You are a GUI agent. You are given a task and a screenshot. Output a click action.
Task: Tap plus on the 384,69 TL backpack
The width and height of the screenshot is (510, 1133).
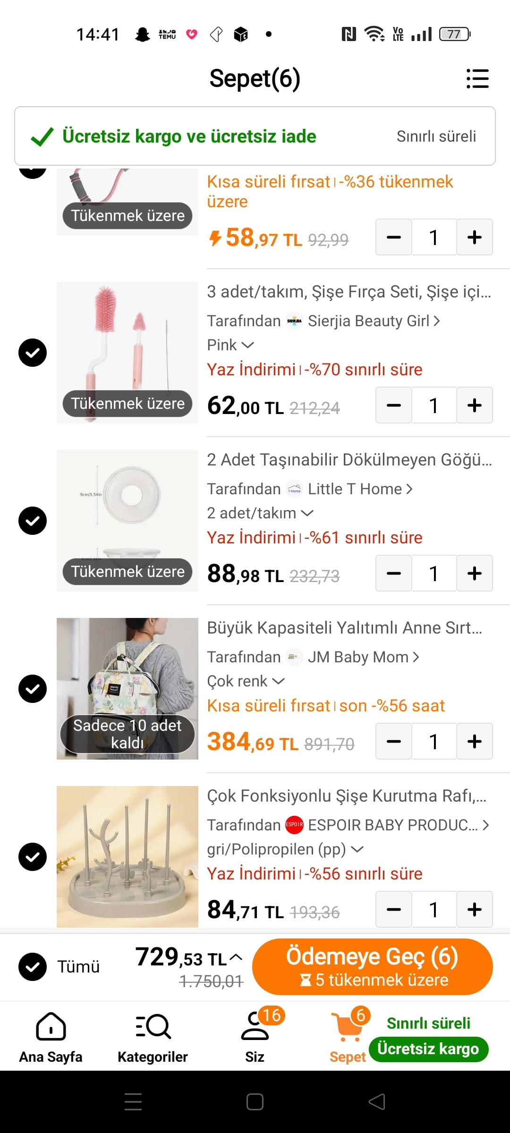(x=474, y=742)
